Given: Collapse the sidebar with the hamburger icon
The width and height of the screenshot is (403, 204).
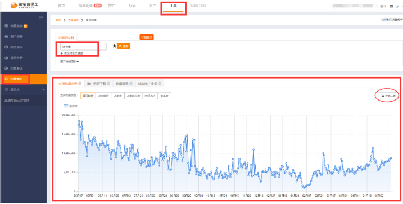Looking at the screenshot, I should point(41,18).
